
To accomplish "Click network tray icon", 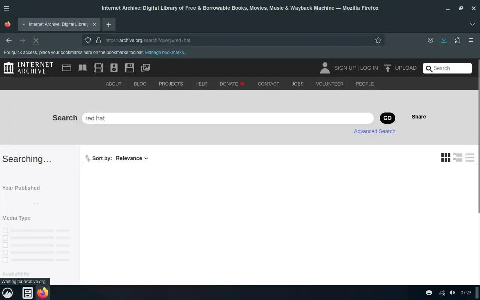I will [x=442, y=293].
